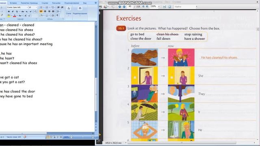
Task: Go to previous PDF page
Action: [119, 6]
